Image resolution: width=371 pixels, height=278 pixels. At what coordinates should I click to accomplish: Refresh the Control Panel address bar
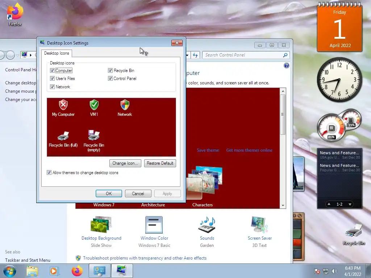point(195,55)
